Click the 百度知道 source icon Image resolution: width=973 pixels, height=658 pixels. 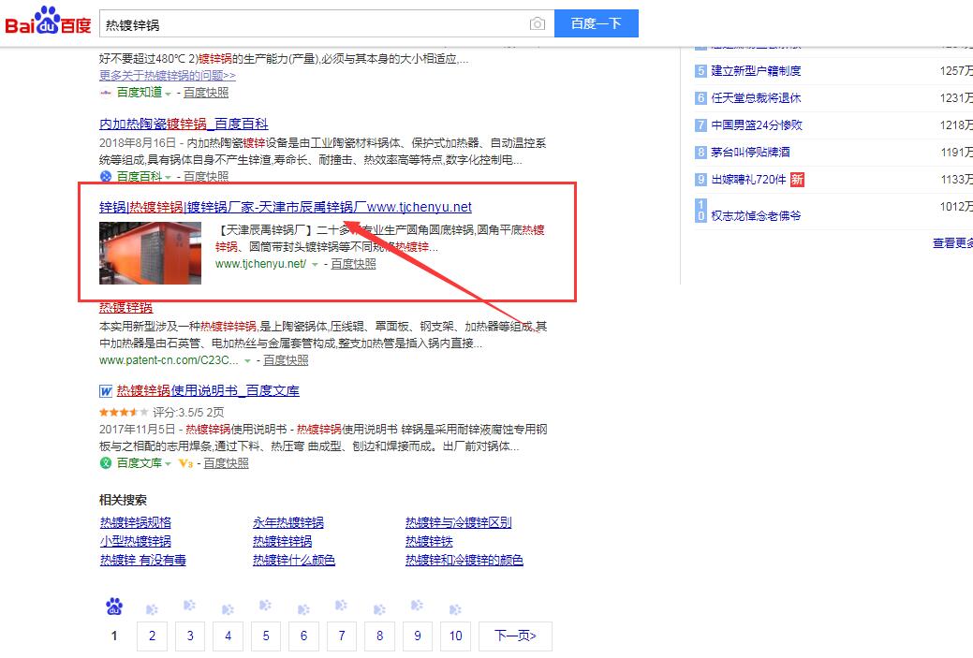tap(106, 93)
